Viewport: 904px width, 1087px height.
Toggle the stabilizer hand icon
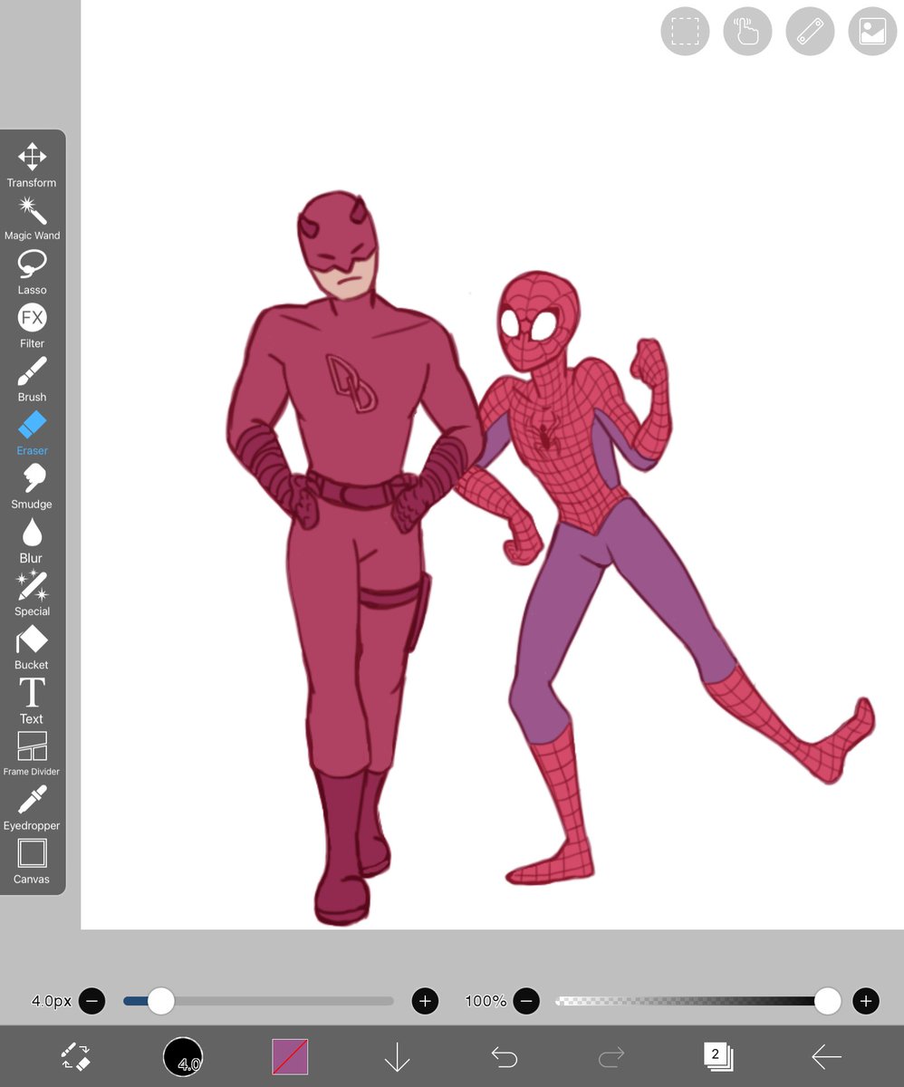tap(747, 32)
